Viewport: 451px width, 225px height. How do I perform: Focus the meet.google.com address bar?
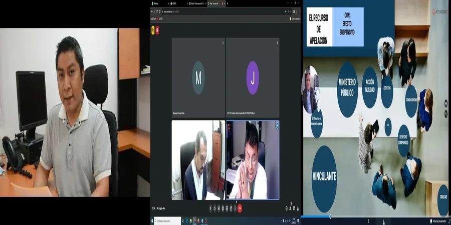coord(227,11)
